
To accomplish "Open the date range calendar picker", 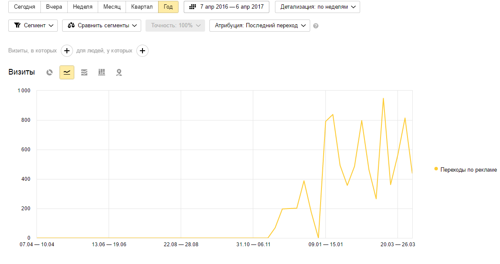I will pyautogui.click(x=226, y=7).
